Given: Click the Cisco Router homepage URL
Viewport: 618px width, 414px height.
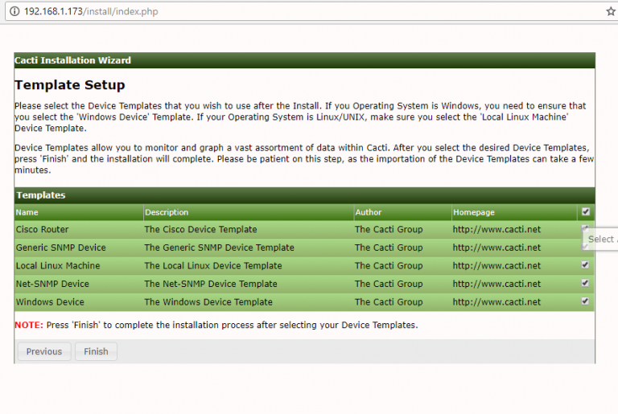Looking at the screenshot, I should pyautogui.click(x=496, y=229).
